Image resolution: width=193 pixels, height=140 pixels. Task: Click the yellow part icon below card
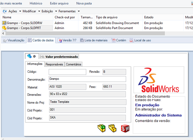(x=112, y=128)
